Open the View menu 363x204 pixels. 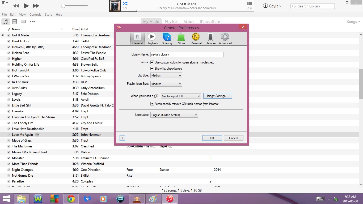pyautogui.click(x=23, y=15)
